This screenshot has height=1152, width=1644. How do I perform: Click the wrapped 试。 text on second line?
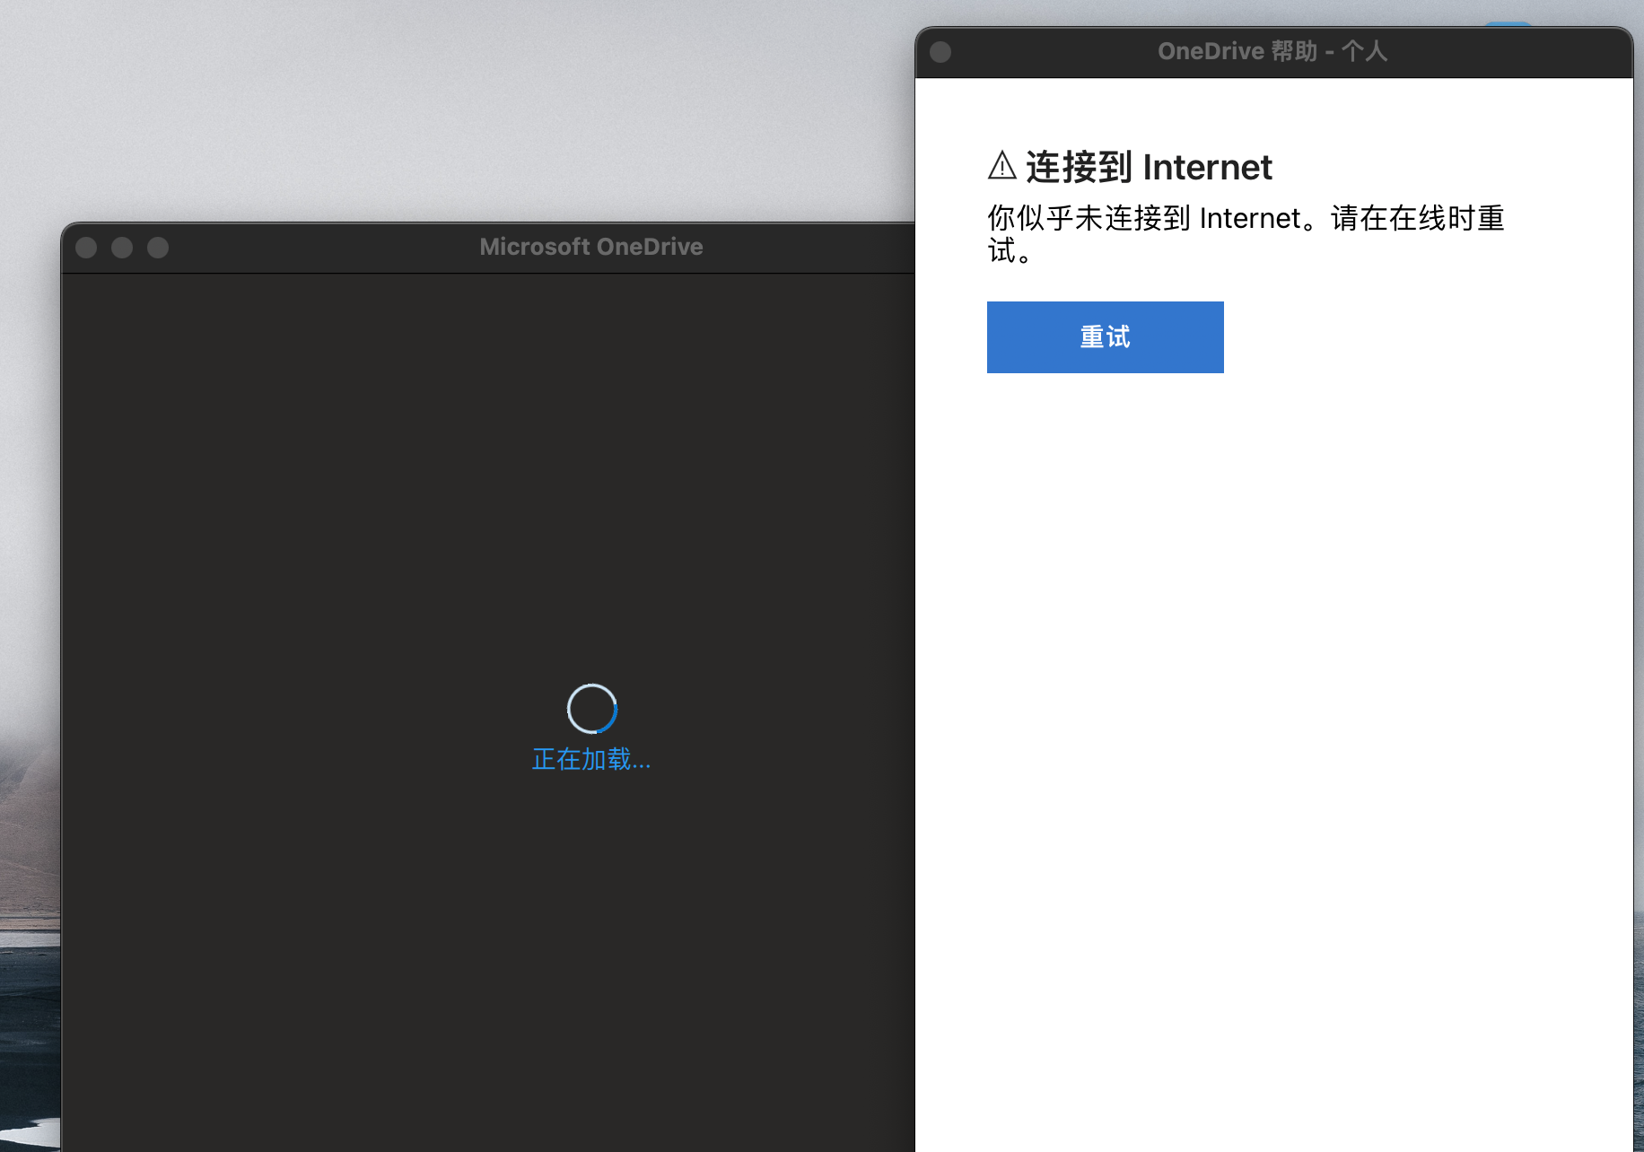1010,251
